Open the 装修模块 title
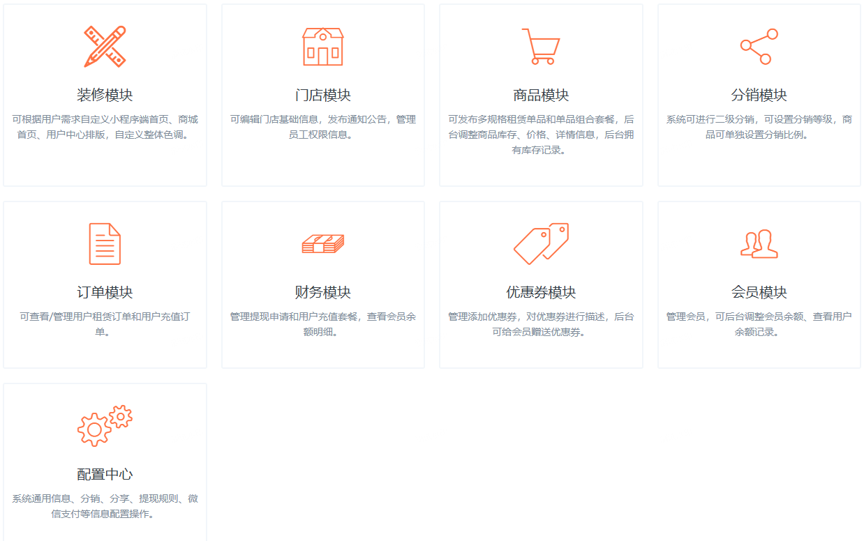This screenshot has width=864, height=541. pyautogui.click(x=105, y=96)
